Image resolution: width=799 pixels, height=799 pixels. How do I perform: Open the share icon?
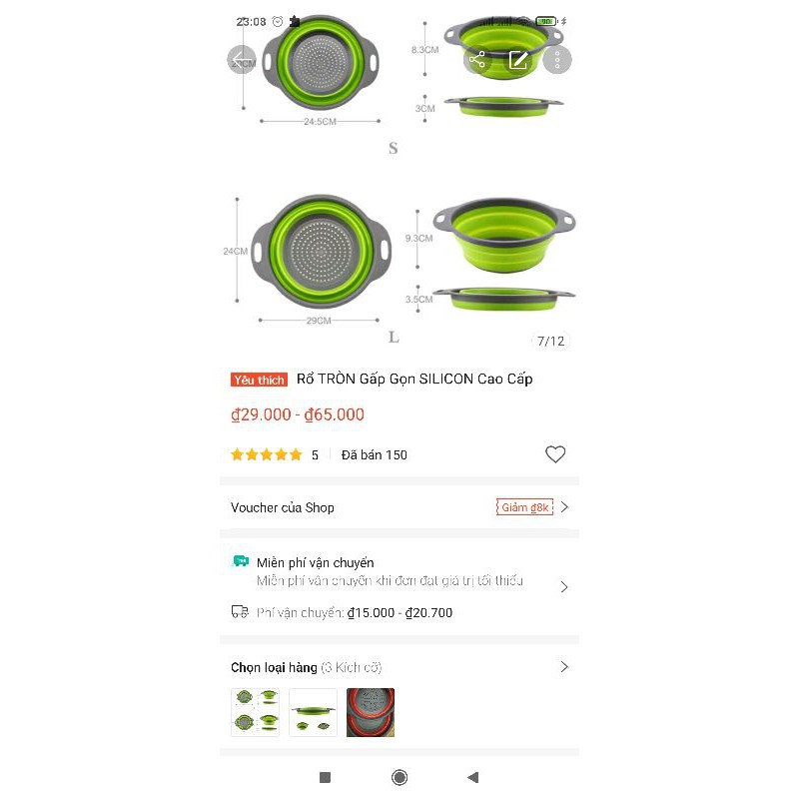click(477, 60)
